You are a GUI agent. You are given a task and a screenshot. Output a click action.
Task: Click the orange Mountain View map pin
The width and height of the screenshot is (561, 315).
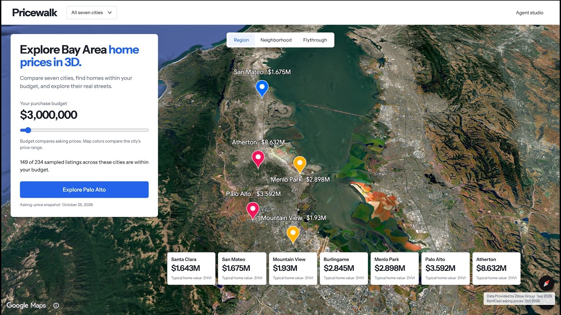tap(293, 234)
